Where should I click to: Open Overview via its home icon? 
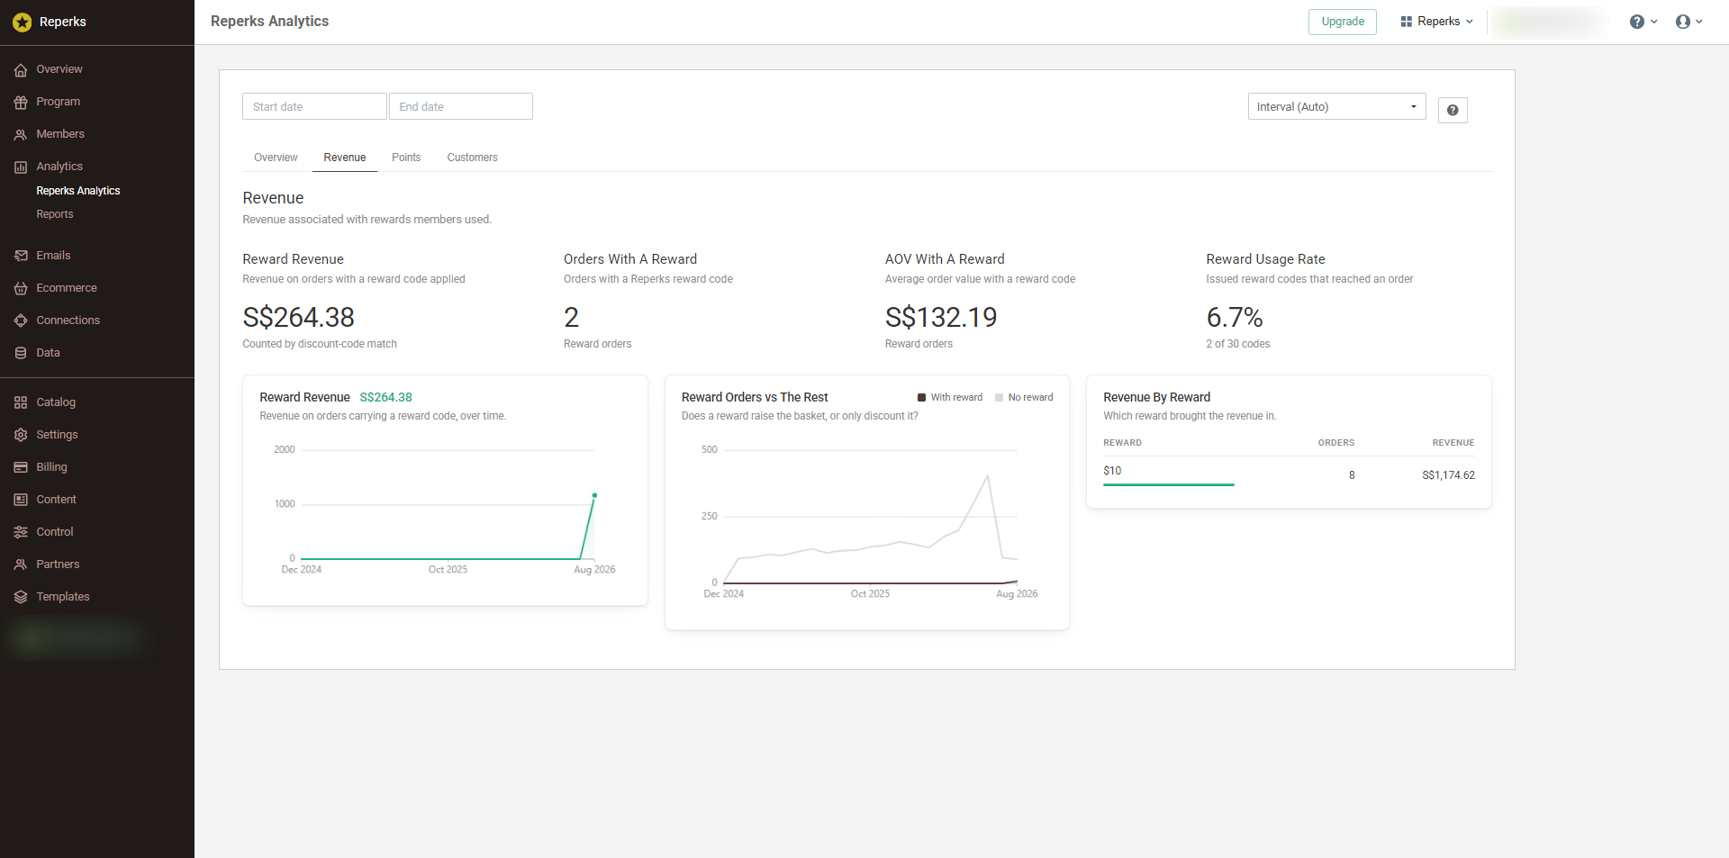coord(21,69)
